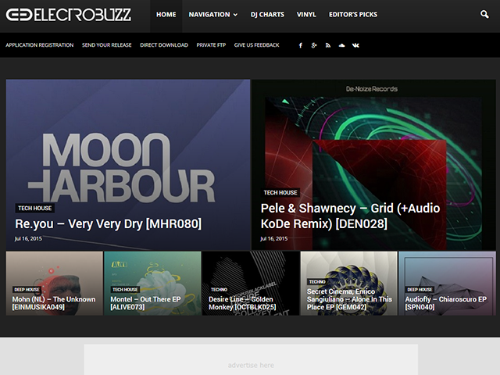Go to DJ Charts menu

click(267, 15)
